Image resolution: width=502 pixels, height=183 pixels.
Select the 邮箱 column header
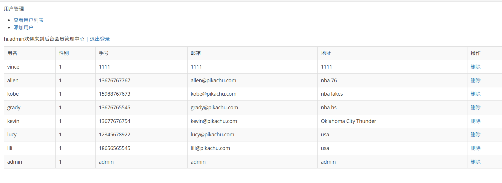253,53
